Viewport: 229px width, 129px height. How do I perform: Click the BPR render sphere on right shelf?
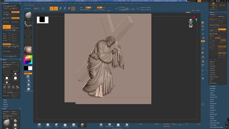tap(203, 23)
